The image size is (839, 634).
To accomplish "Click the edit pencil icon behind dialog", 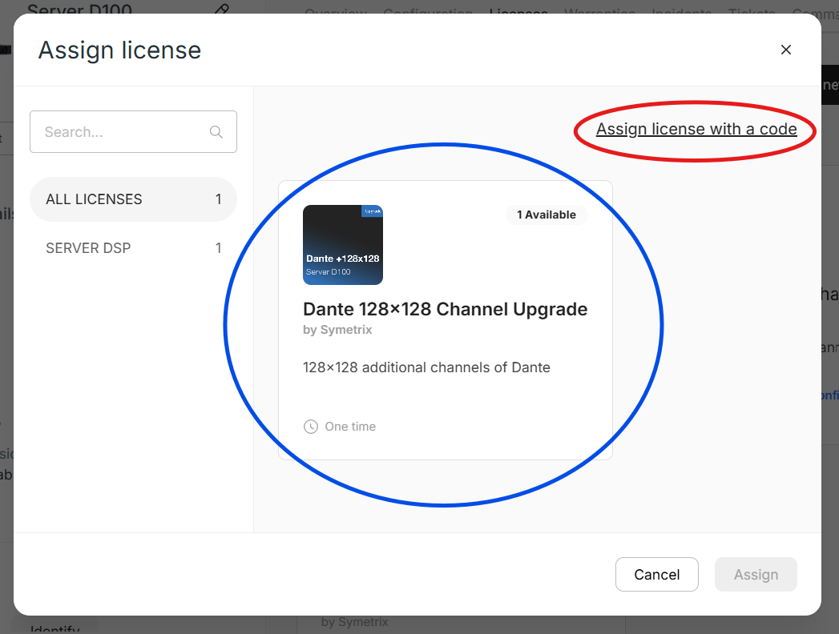I will 221,9.
